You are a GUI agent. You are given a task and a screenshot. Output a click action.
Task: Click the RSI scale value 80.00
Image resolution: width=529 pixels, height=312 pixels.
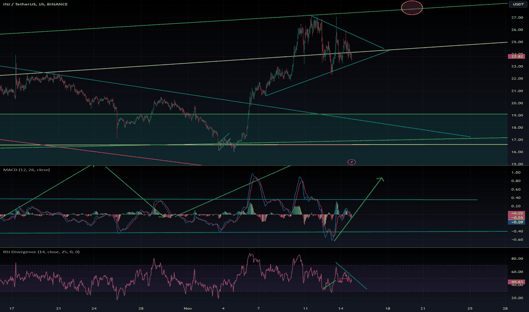coord(517,259)
